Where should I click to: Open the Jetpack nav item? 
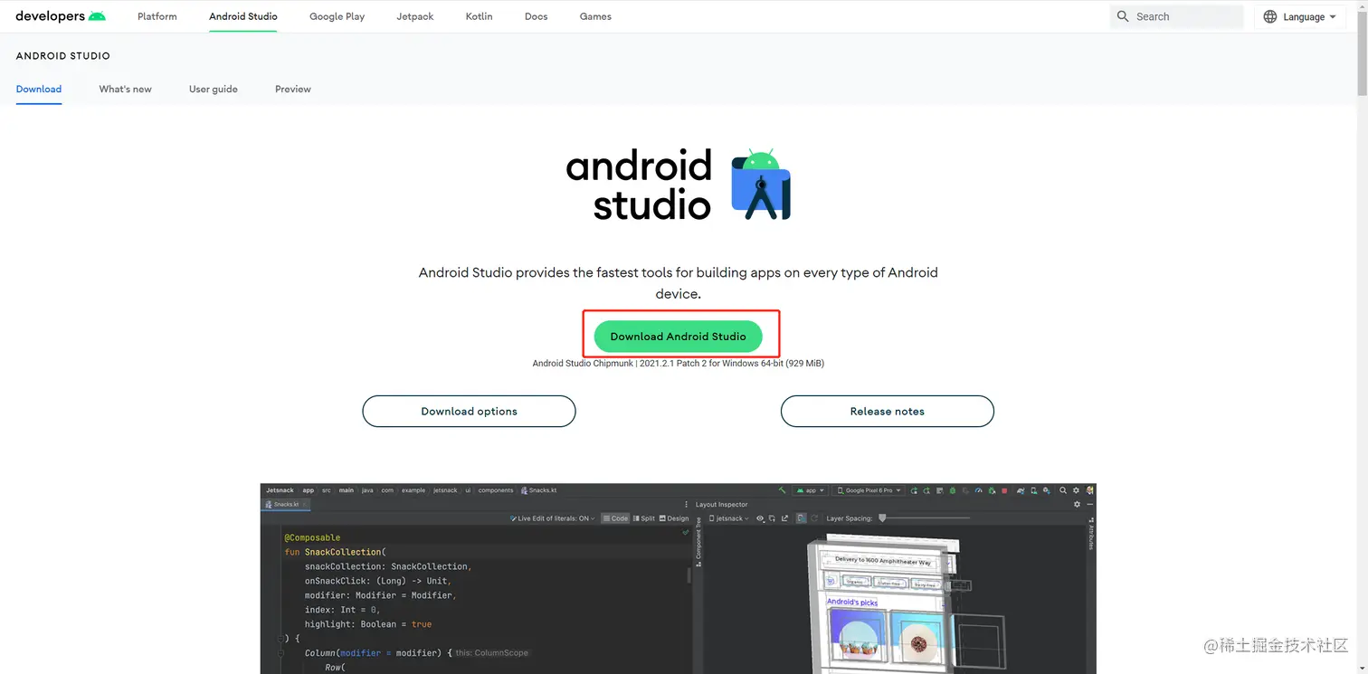point(415,16)
